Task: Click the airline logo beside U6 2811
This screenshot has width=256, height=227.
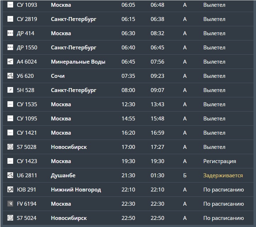Action: tap(10, 175)
